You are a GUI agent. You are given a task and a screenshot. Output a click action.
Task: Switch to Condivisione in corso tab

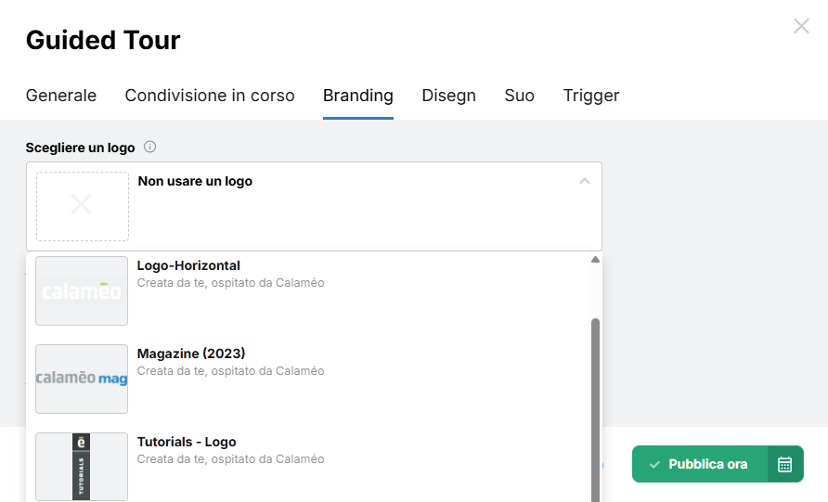[210, 96]
